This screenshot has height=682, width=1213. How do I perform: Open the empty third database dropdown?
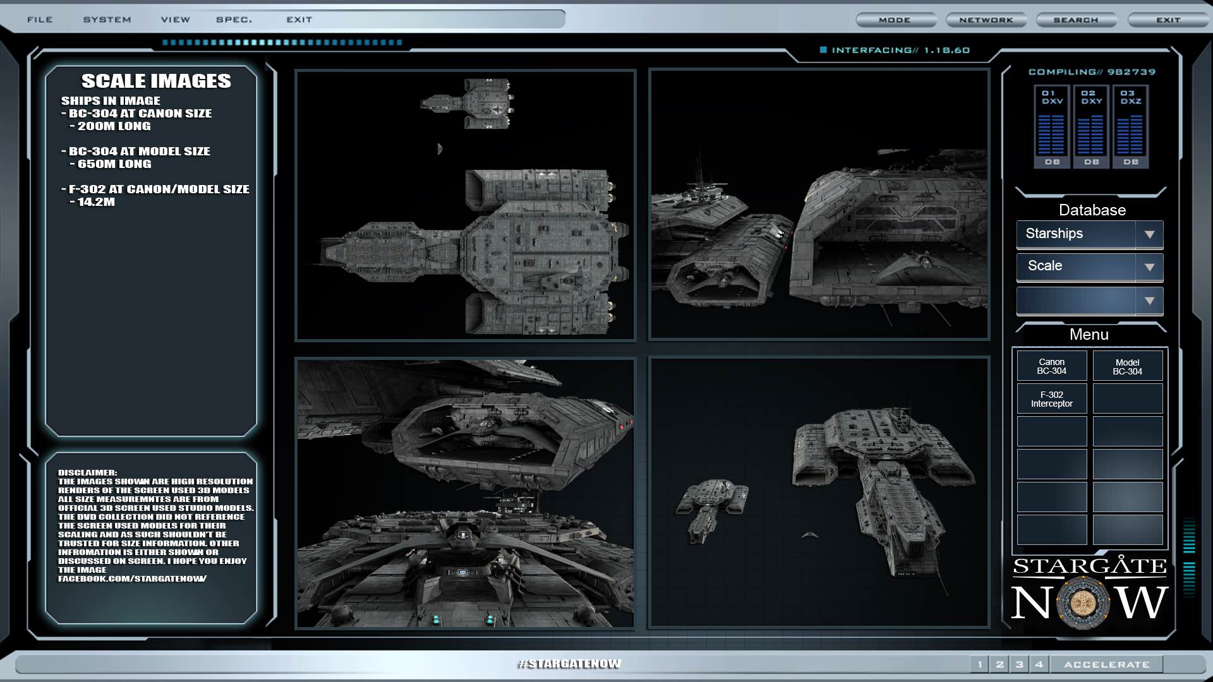click(1090, 301)
